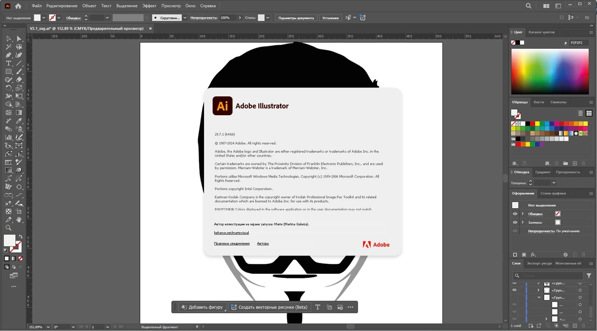The width and height of the screenshot is (597, 331).
Task: Expand the Обводка row in Appearance panel
Action: [x=522, y=214]
